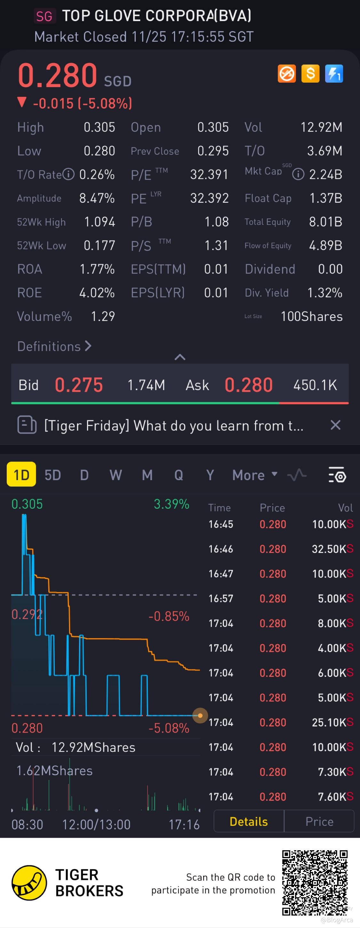Open Definitions link
This screenshot has width=360, height=928.
pyautogui.click(x=54, y=346)
